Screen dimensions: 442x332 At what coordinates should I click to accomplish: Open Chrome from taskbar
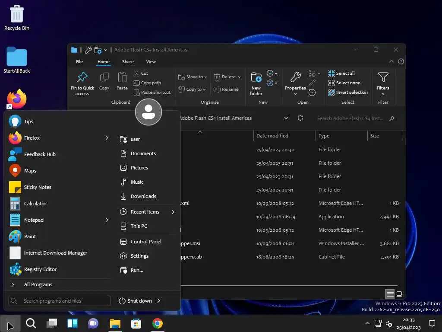point(157,323)
